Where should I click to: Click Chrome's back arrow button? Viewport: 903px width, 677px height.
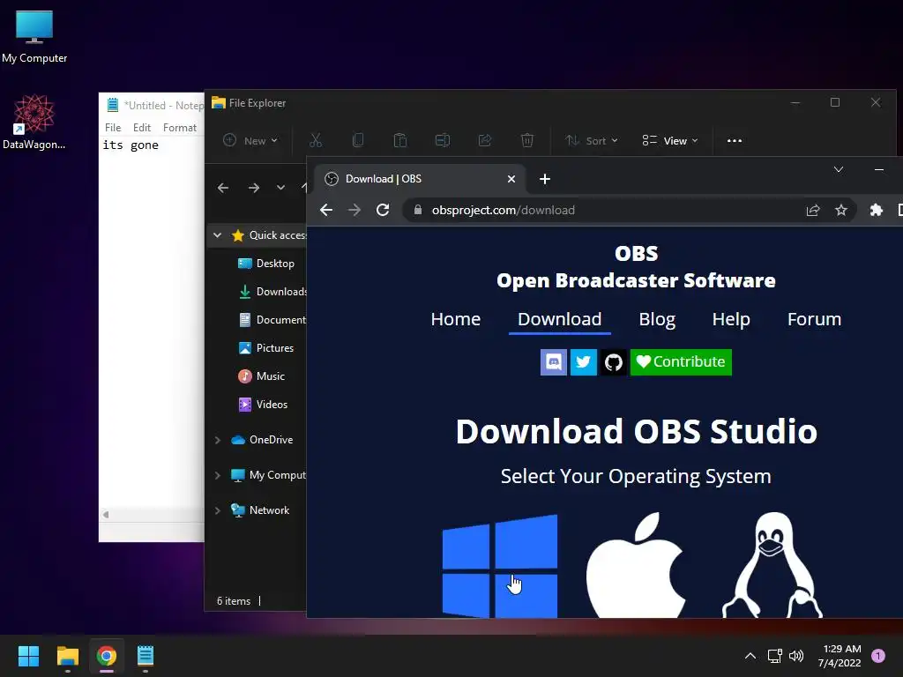point(326,210)
